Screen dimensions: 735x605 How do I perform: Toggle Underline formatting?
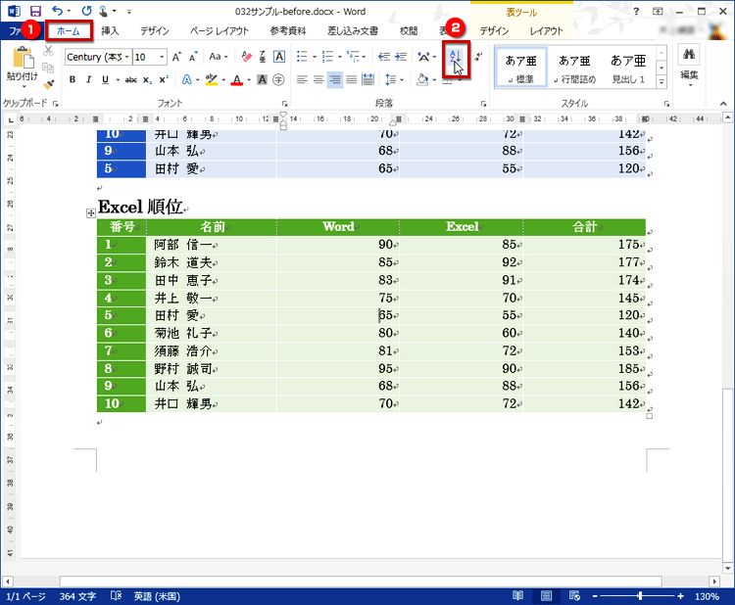point(105,80)
